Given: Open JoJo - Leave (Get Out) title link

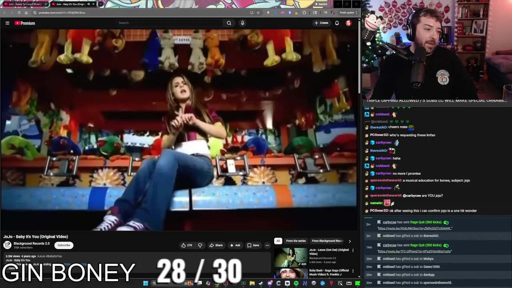Looking at the screenshot, I should pyautogui.click(x=329, y=252).
